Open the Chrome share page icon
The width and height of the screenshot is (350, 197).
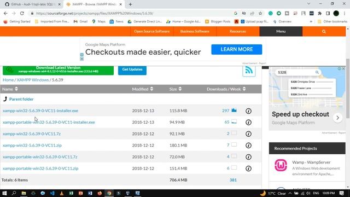(x=252, y=13)
